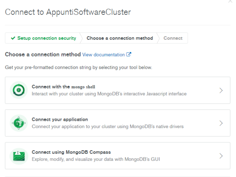Close the Connect dialog with X
Screen dimensions: 236x177
230,1
